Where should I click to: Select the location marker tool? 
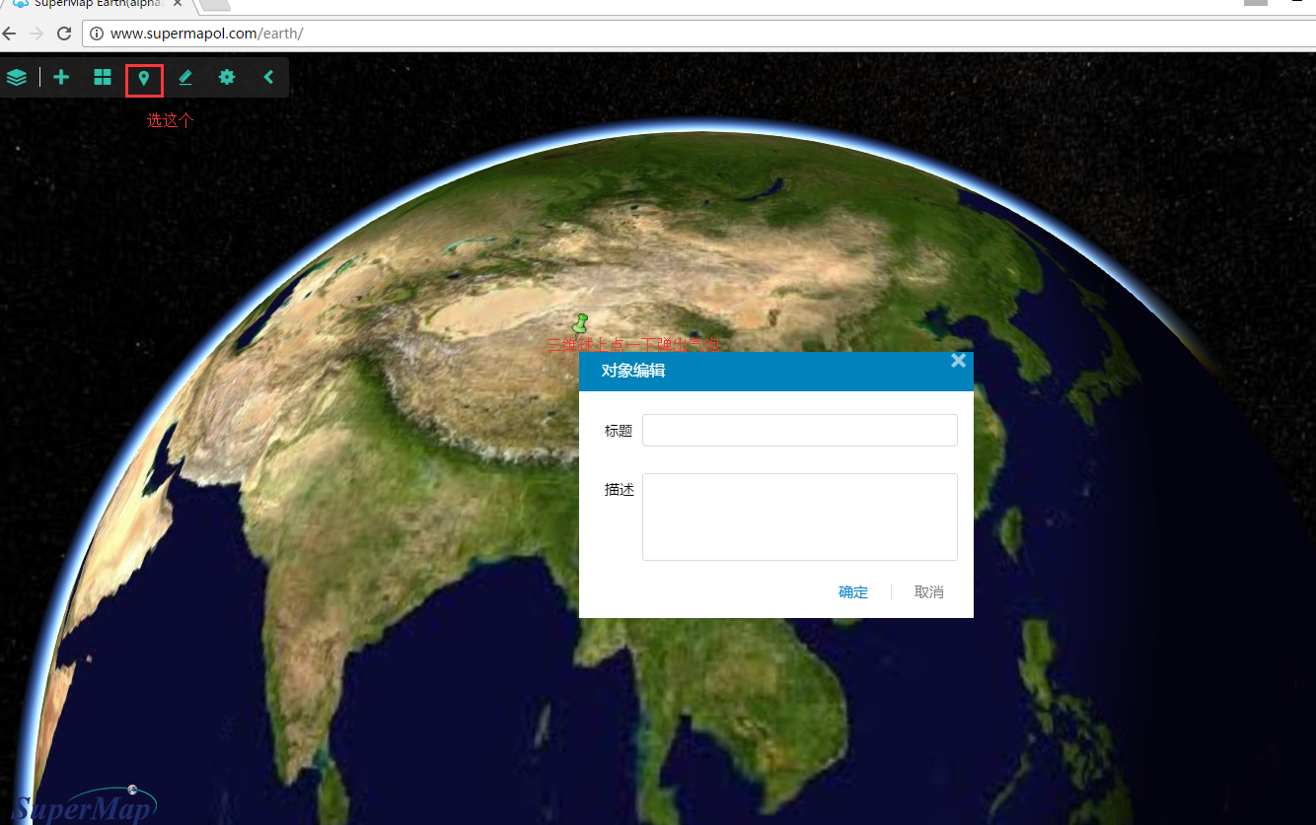point(144,77)
